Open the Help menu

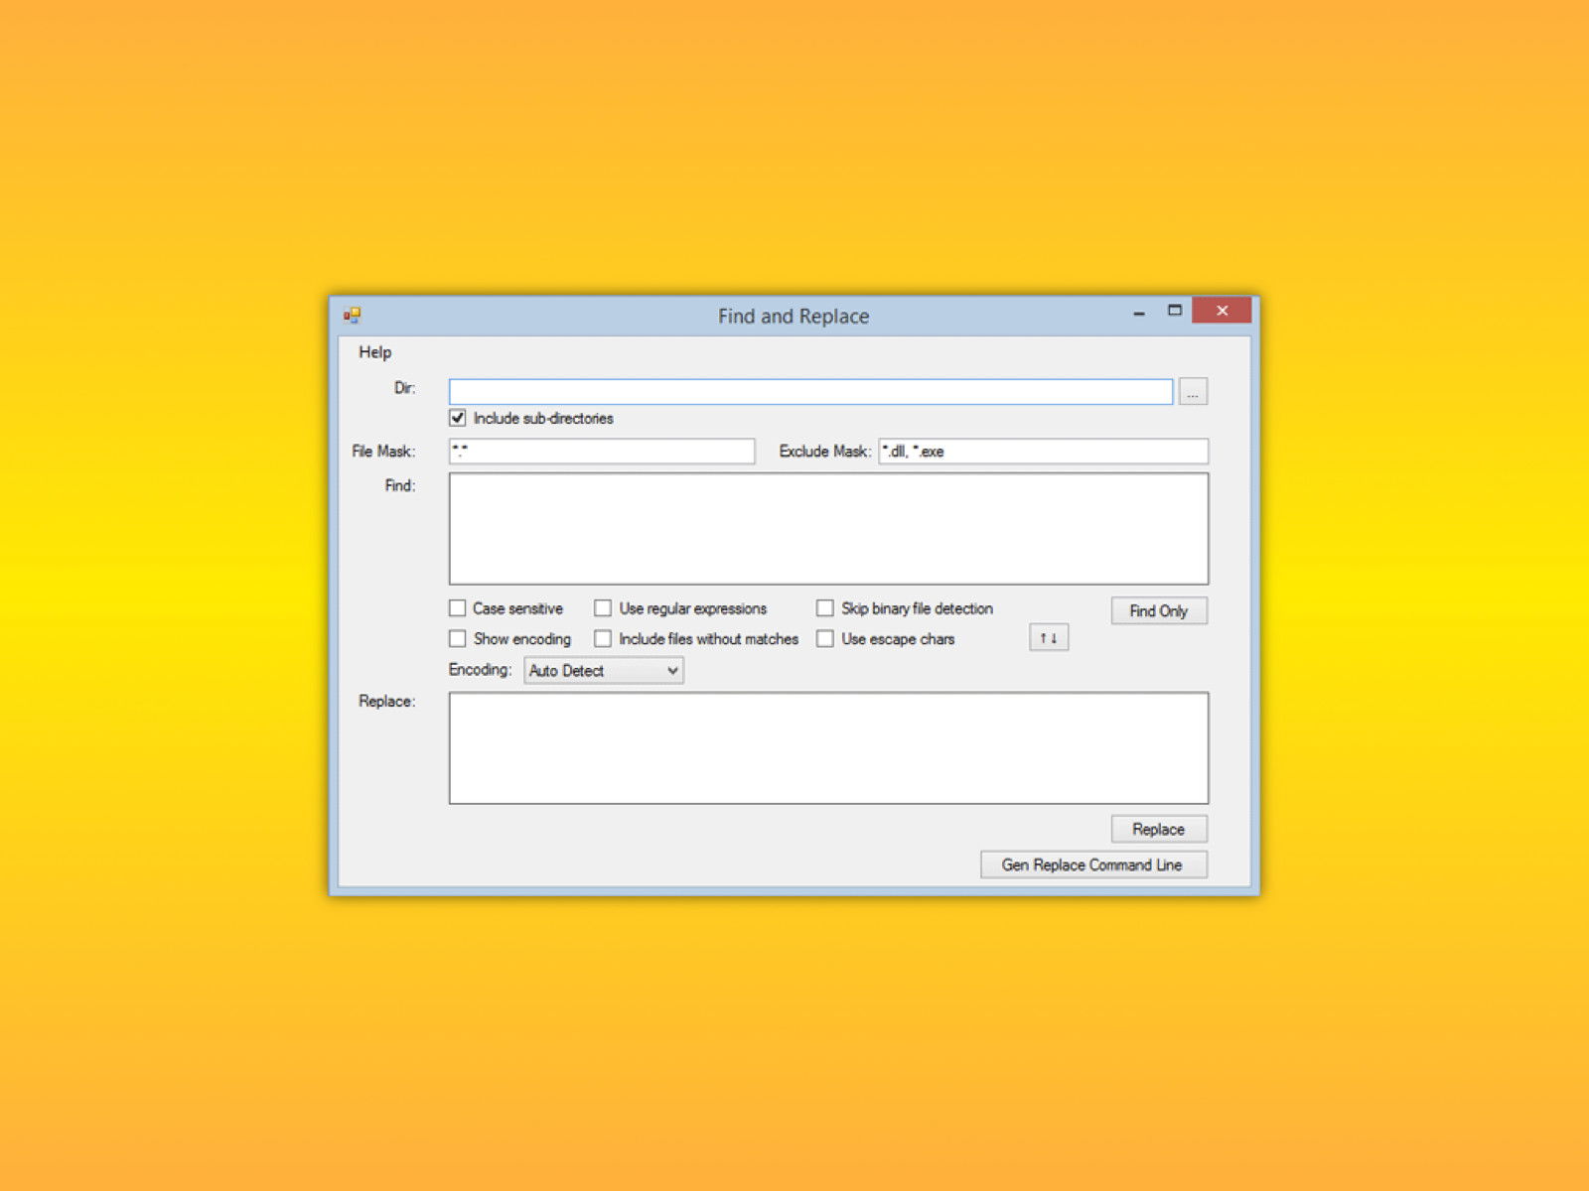[374, 352]
